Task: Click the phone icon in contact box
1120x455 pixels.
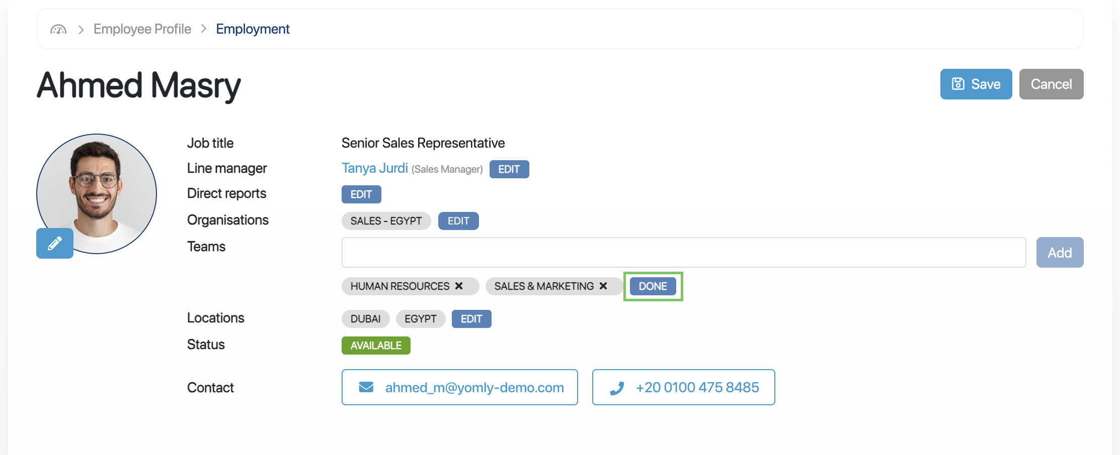Action: (x=617, y=388)
